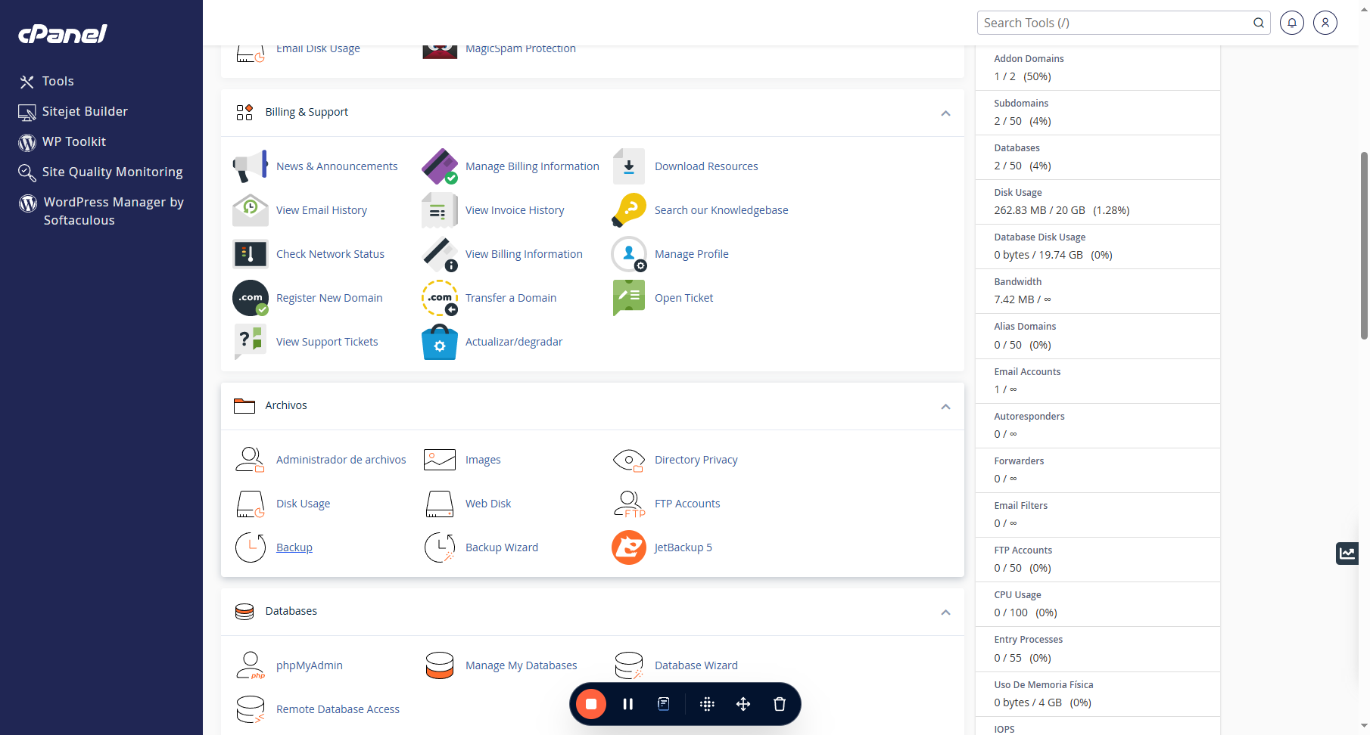Open the MagicSpam Protection link
This screenshot has height=735, width=1370.
pos(521,48)
